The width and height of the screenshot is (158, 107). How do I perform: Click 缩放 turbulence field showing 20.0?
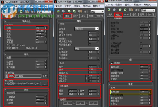73,91
